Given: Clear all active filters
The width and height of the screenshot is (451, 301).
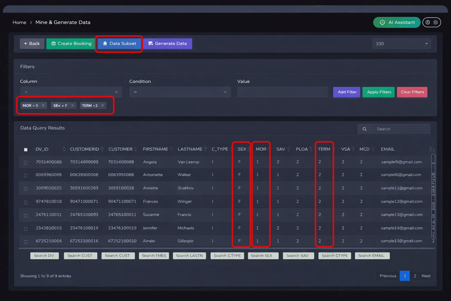Looking at the screenshot, I should coord(412,92).
